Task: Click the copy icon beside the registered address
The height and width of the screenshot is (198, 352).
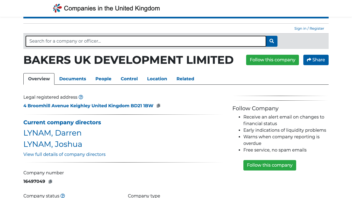Action: 158,105
